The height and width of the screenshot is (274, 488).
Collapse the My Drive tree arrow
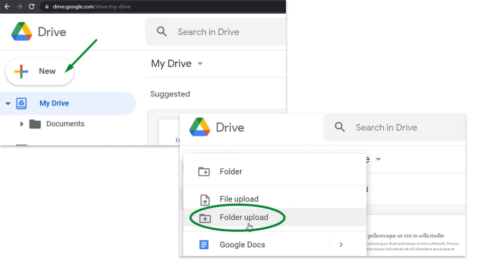click(8, 103)
